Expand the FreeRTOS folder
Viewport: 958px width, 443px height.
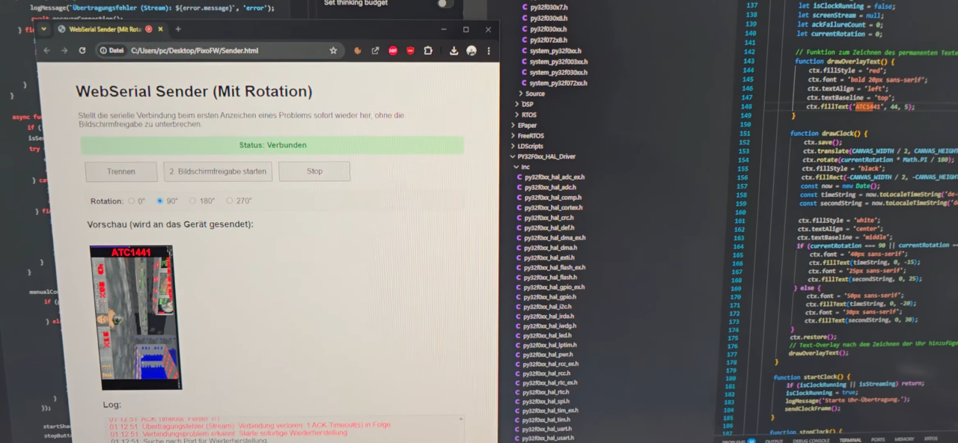click(530, 136)
